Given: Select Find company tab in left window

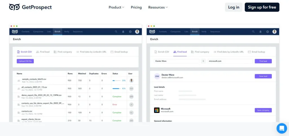Looking at the screenshot, I should (63, 52).
